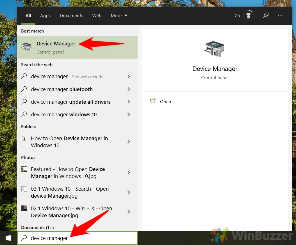The height and width of the screenshot is (245, 296).
Task: Switch to the All tab
Action: 28,16
